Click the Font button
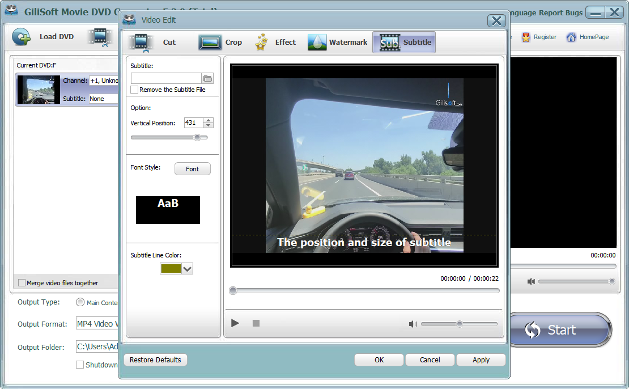 pos(193,169)
